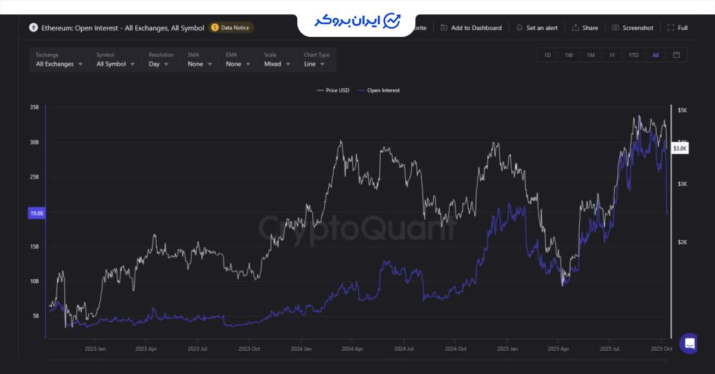Click the Add to Dashboard icon
This screenshot has width=715, height=374.
click(444, 28)
